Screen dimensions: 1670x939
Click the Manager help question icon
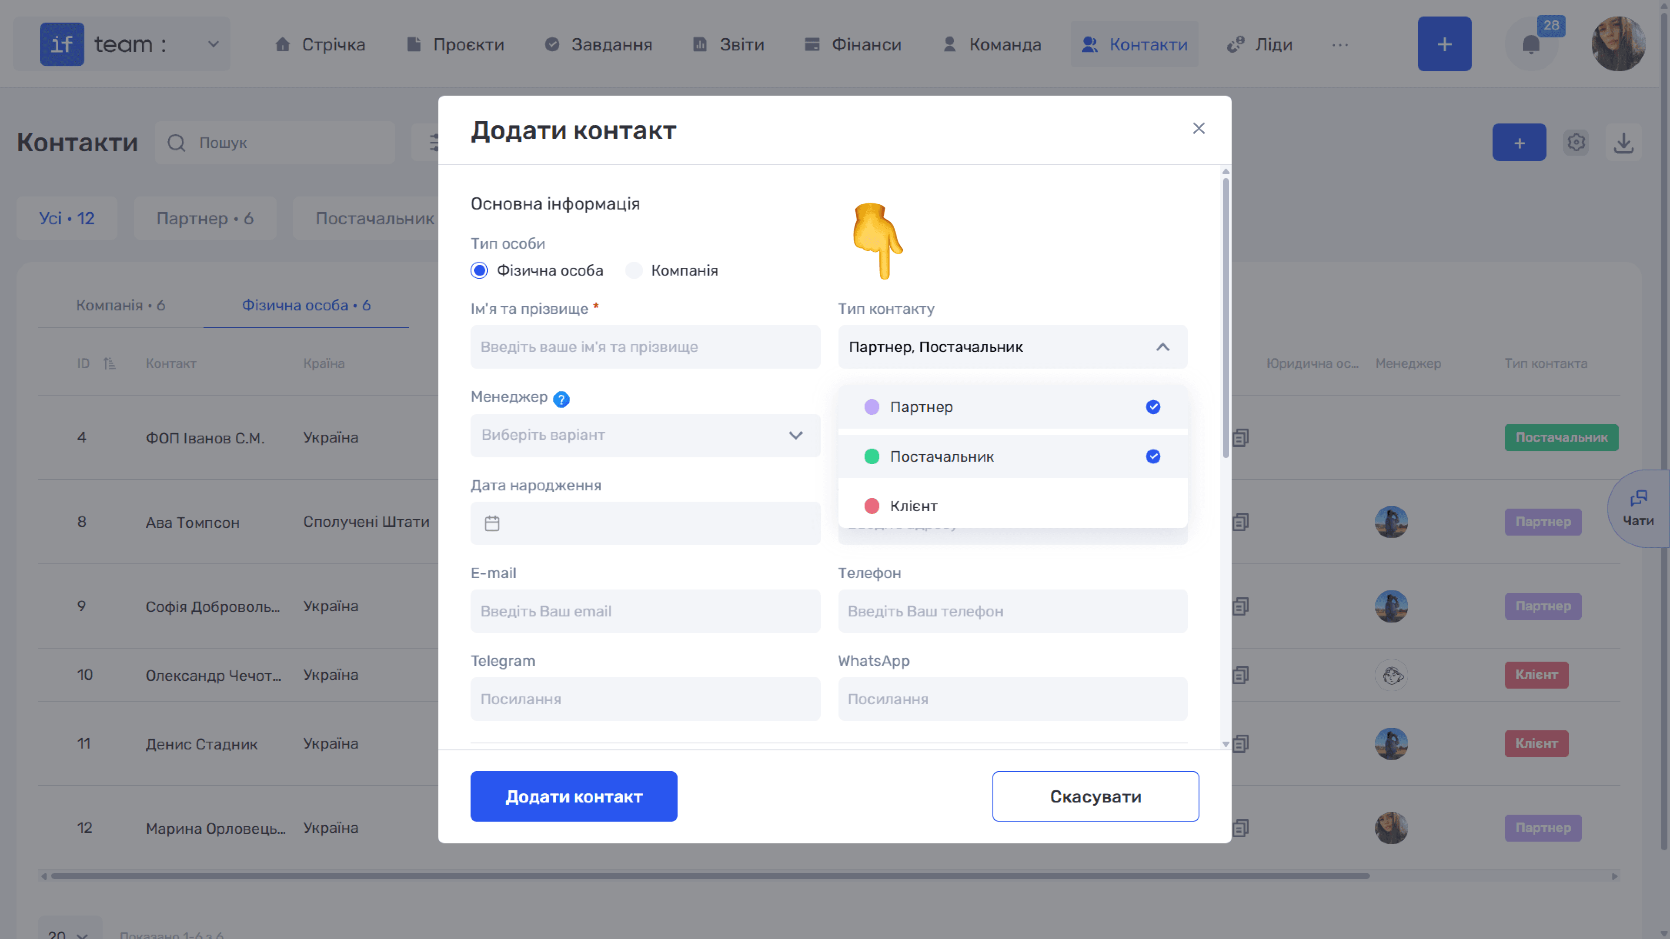click(x=561, y=399)
